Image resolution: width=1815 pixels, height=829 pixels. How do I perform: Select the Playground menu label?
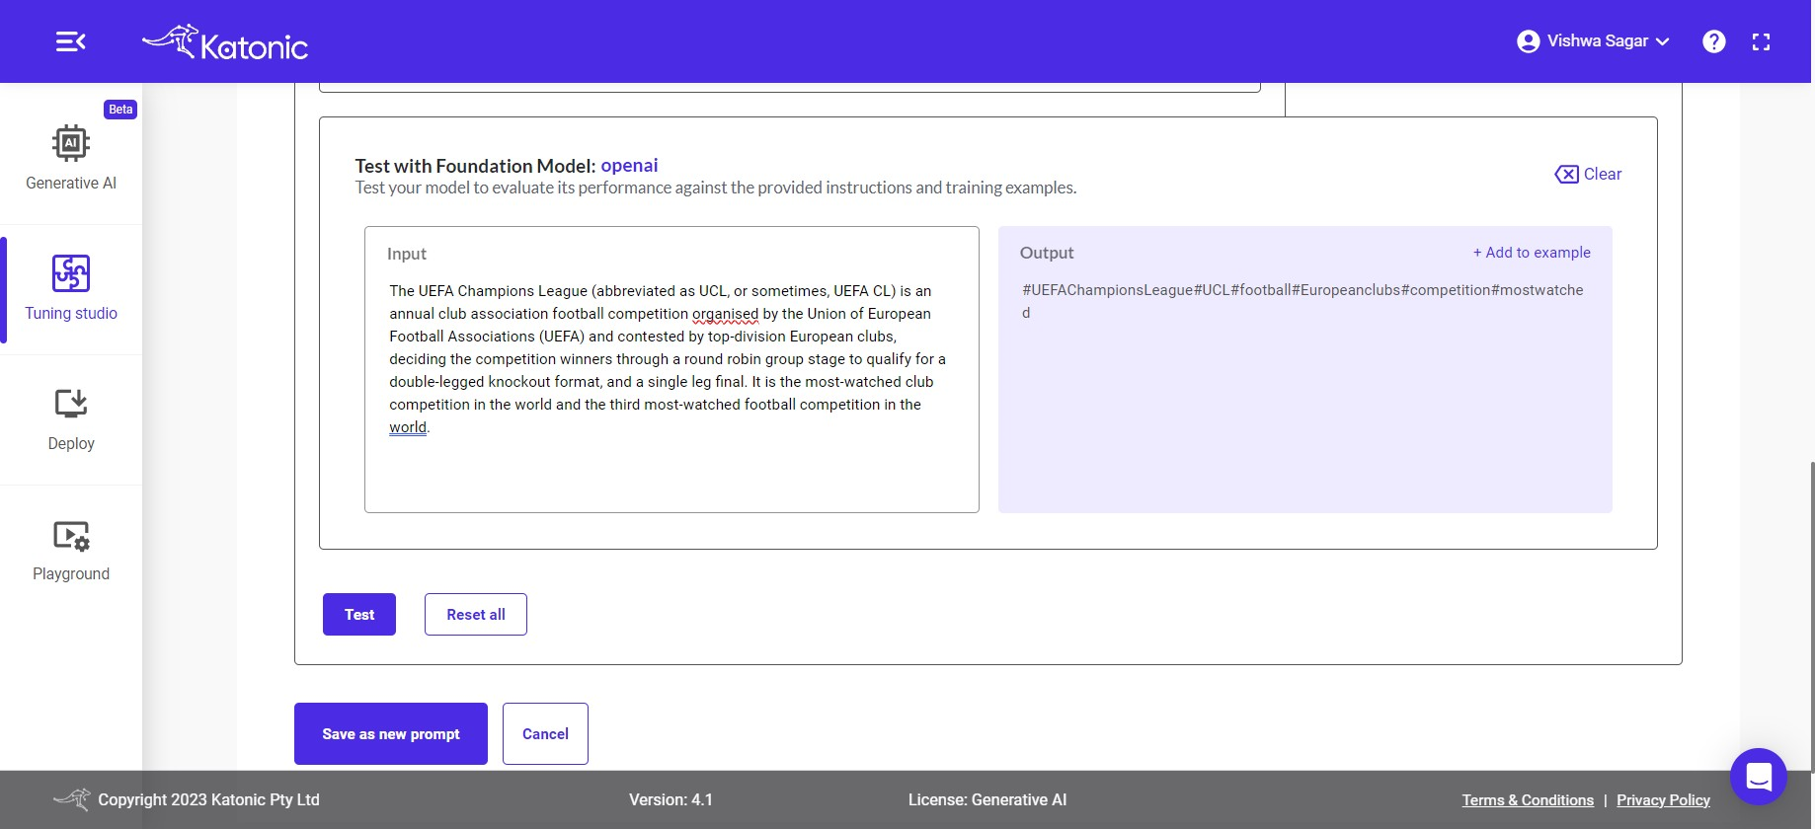coord(71,573)
